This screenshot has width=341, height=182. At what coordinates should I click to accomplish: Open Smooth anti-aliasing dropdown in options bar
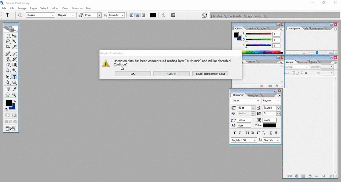tap(123, 15)
